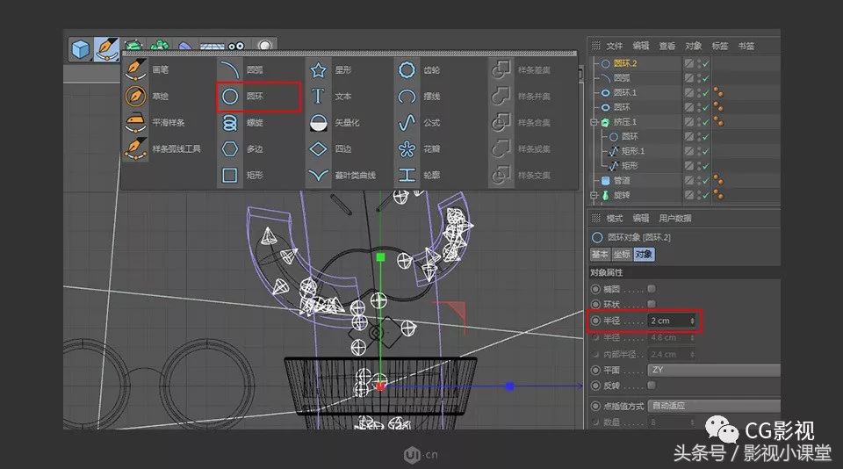Click the cube primitive icon in toolbar
This screenshot has width=843, height=469.
tap(80, 49)
